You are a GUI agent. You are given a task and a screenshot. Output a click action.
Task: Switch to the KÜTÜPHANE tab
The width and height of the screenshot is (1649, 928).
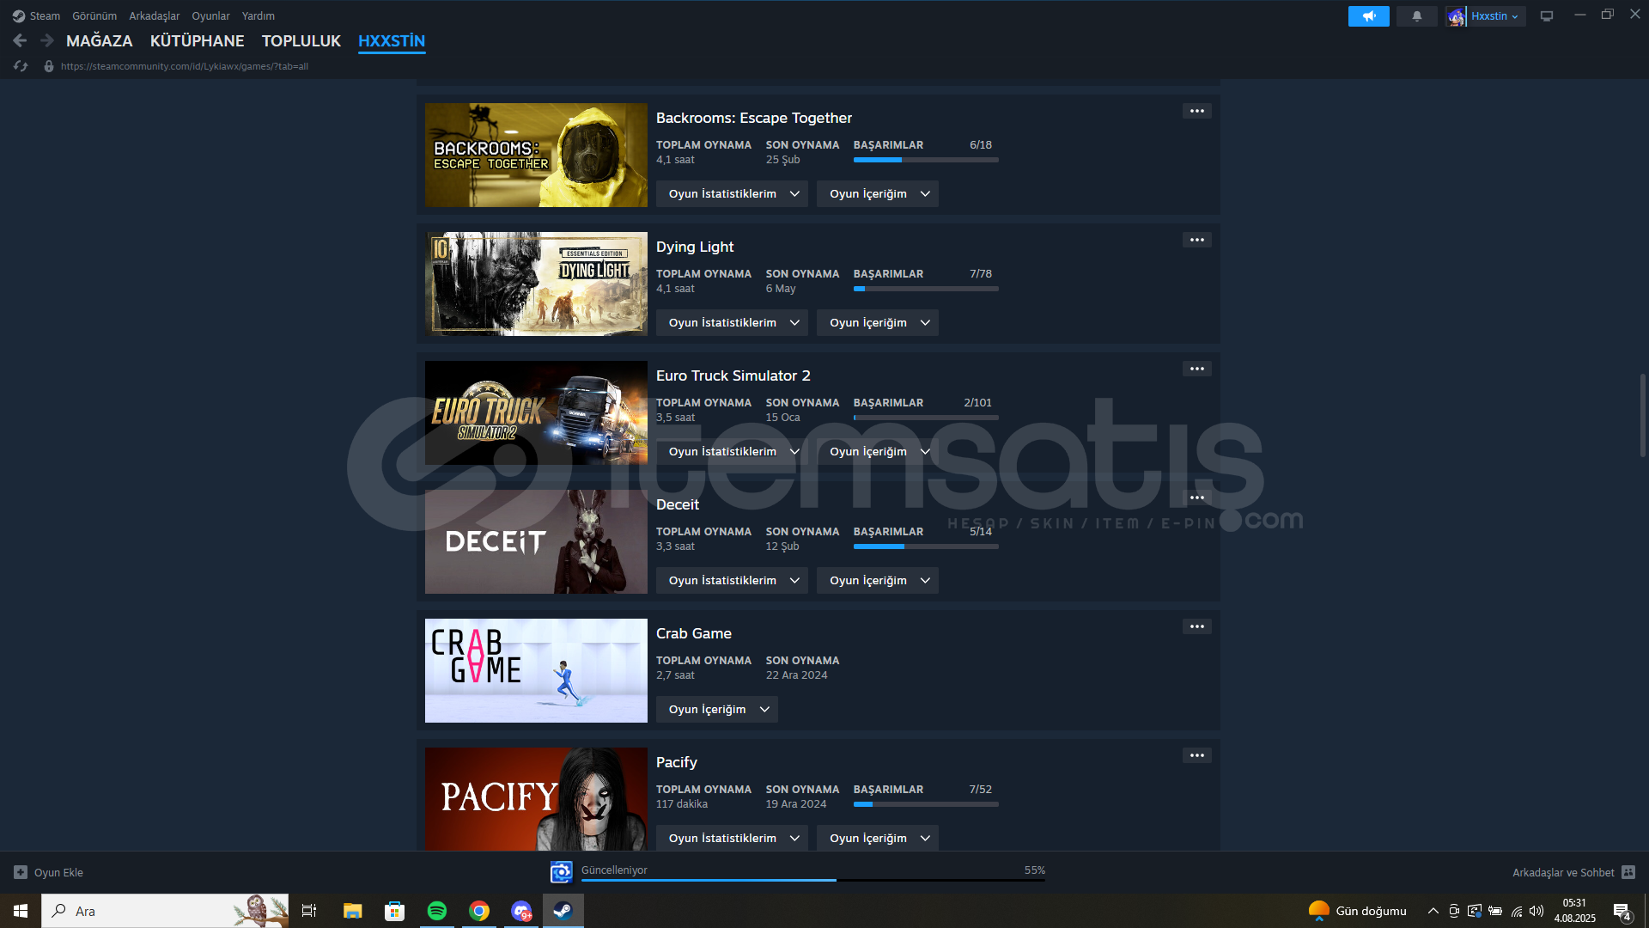(x=198, y=40)
